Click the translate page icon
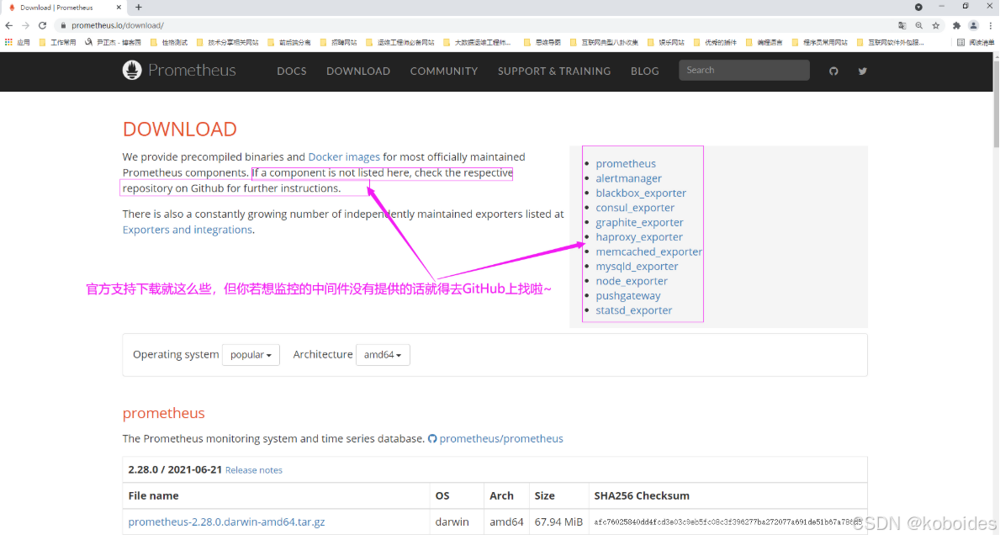 (x=902, y=25)
